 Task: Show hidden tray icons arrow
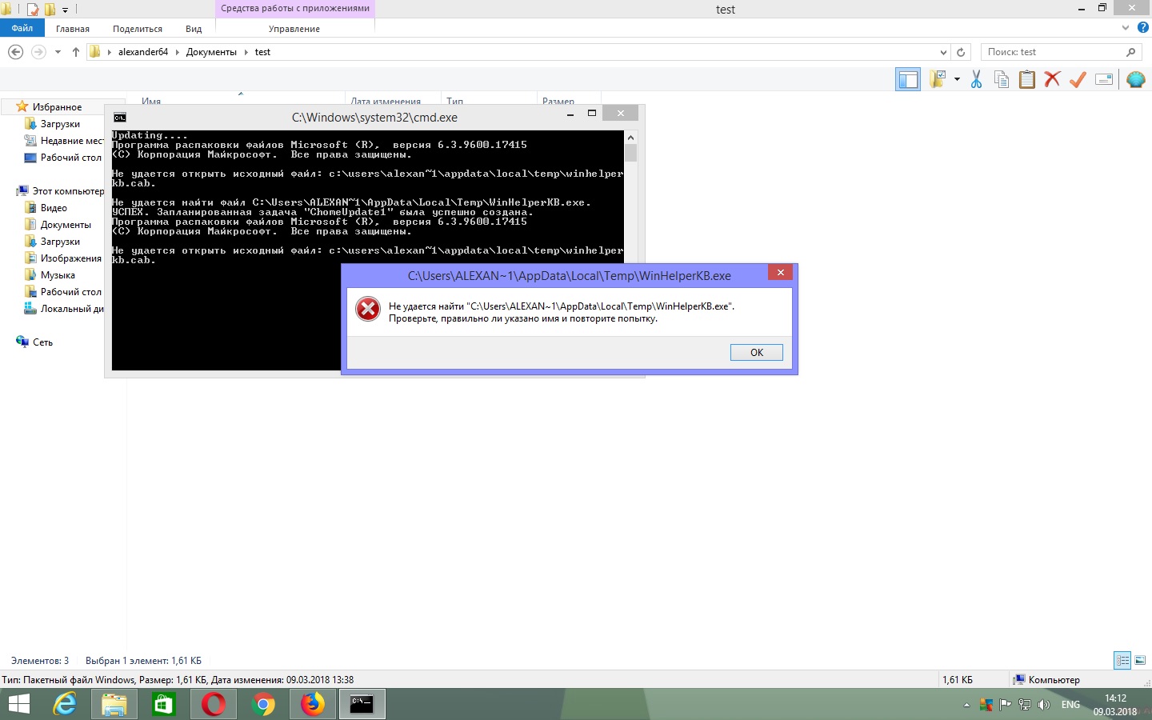(966, 705)
